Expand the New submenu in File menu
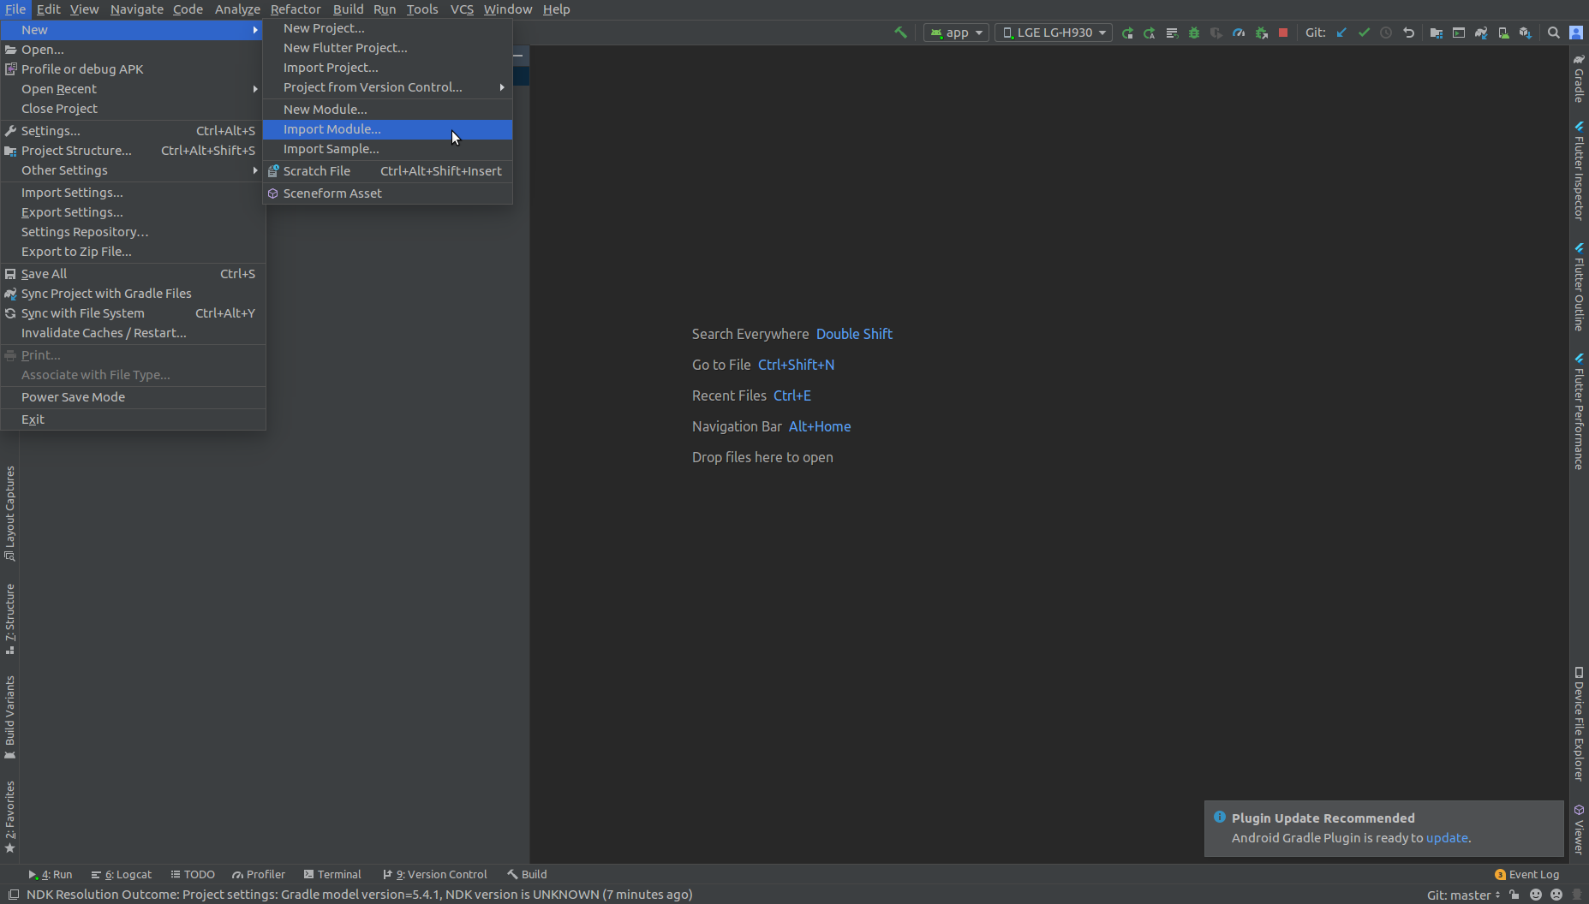The image size is (1589, 904). (133, 30)
